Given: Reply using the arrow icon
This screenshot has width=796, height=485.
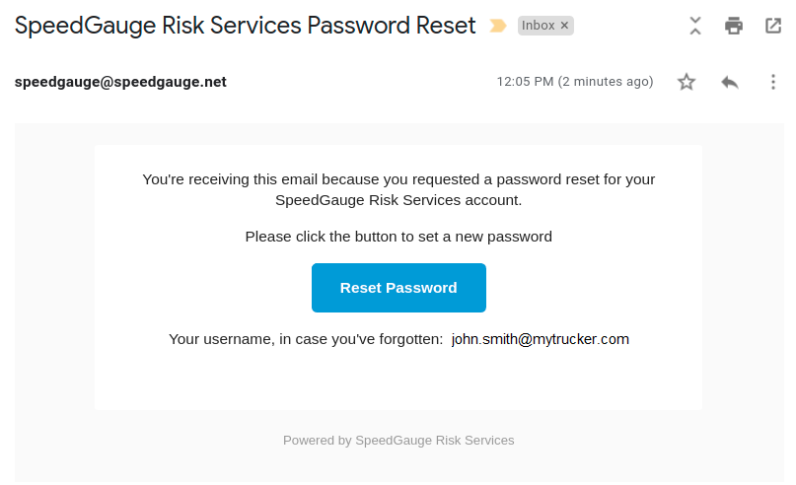Looking at the screenshot, I should point(730,82).
